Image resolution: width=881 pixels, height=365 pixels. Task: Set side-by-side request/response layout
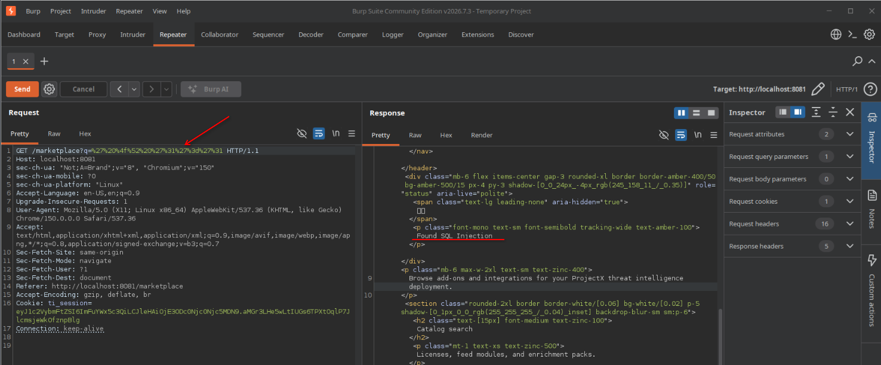(681, 113)
